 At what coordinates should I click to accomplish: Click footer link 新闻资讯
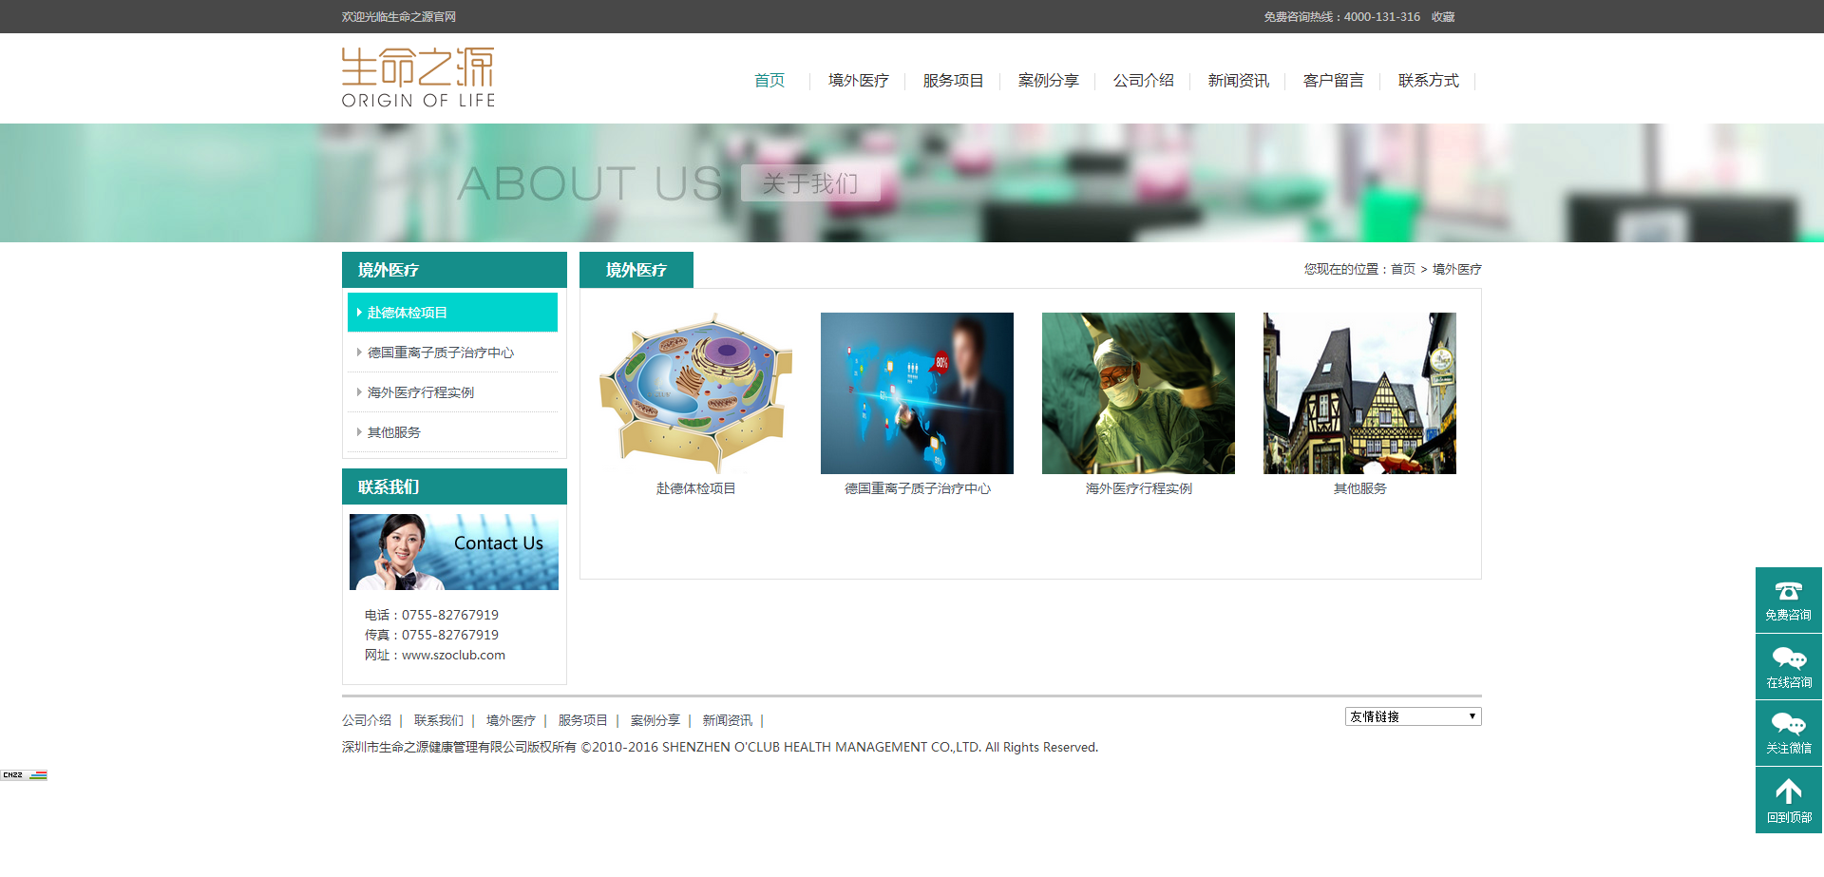coord(728,721)
